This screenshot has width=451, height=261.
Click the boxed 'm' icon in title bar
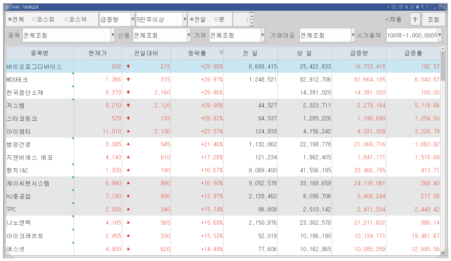click(394, 7)
